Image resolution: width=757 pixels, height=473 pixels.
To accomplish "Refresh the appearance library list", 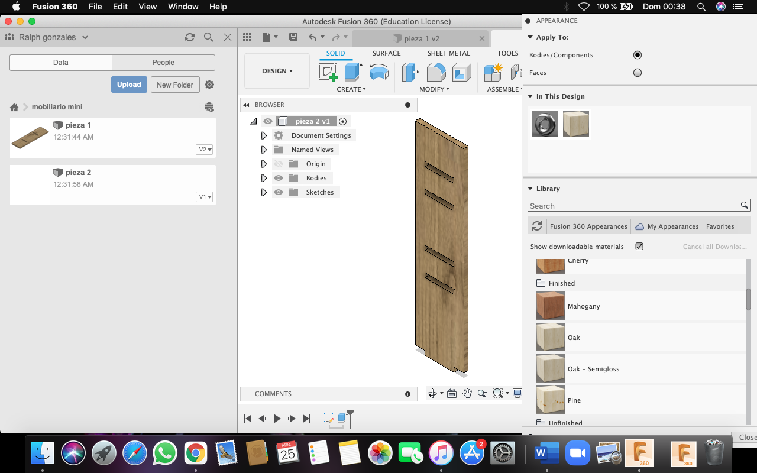I will click(537, 226).
